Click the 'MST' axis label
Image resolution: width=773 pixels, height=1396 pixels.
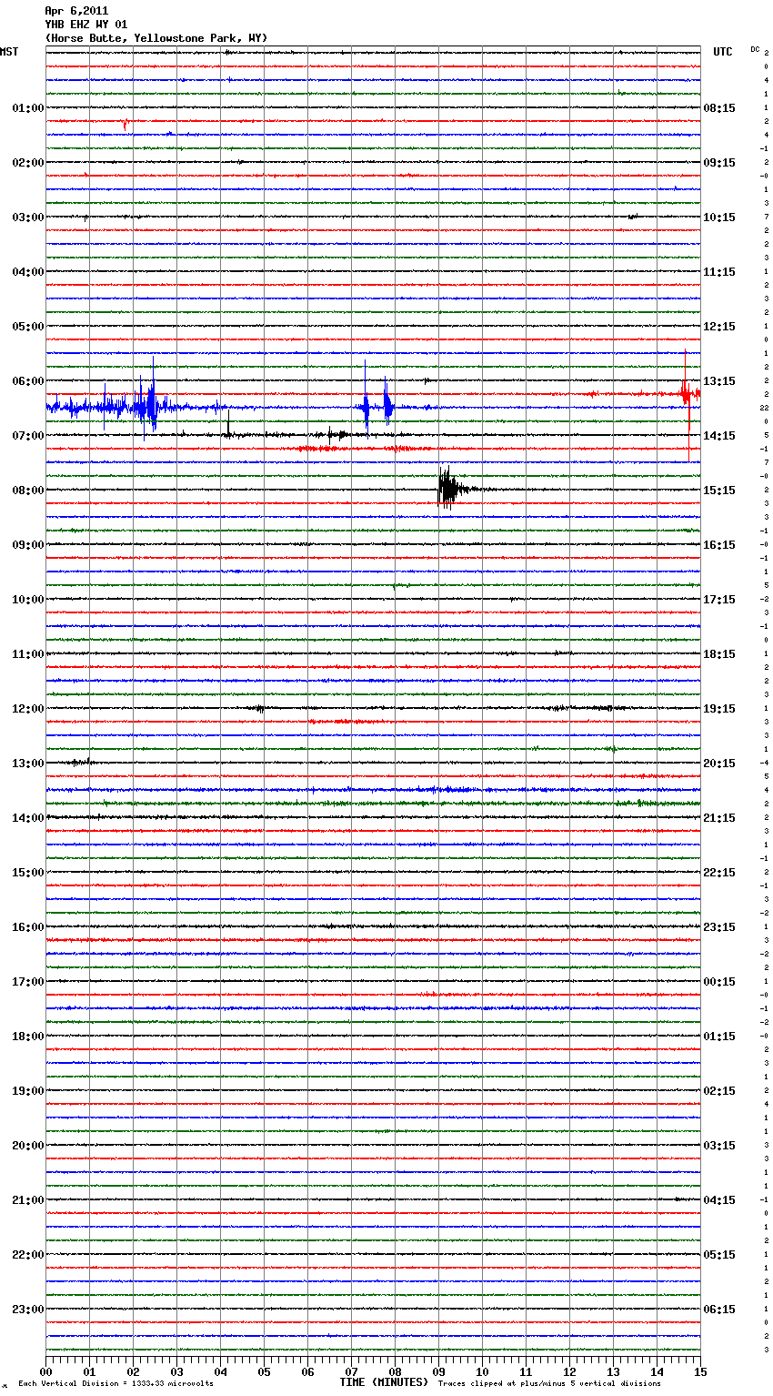tap(9, 52)
